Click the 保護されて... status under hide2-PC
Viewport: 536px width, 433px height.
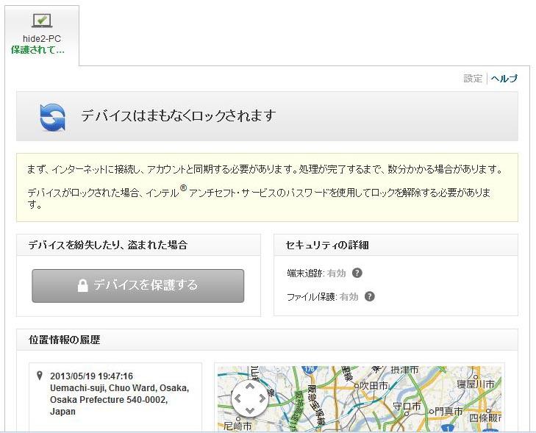(37, 50)
